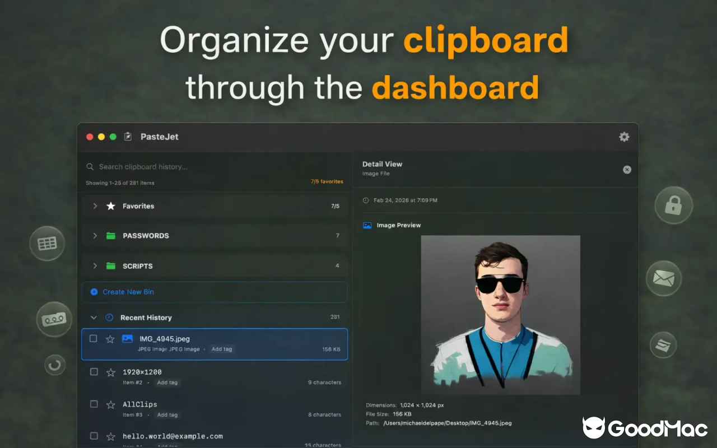Click the floating envelope bubble icon
The width and height of the screenshot is (717, 448).
[663, 278]
